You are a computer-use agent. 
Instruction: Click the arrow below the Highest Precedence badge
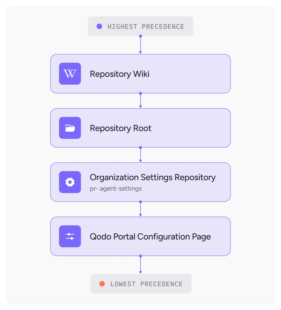pyautogui.click(x=140, y=45)
